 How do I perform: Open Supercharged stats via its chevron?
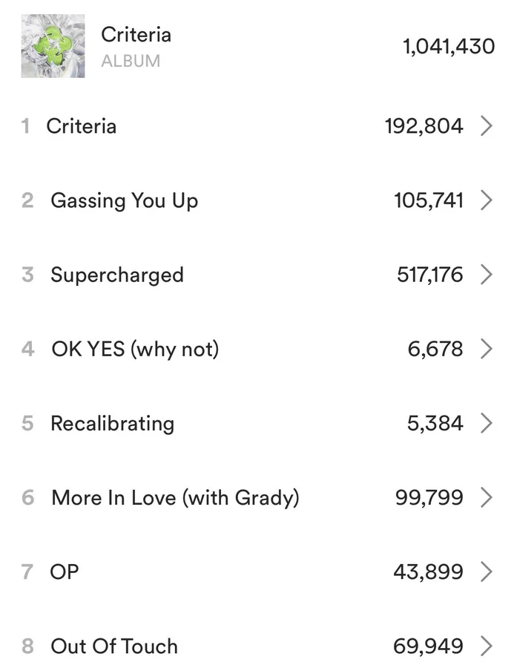click(487, 275)
